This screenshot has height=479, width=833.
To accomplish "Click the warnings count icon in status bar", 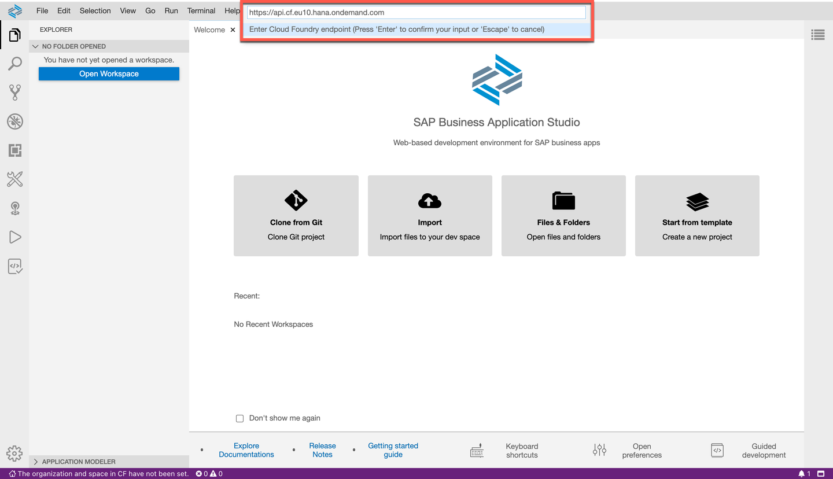I will point(213,474).
